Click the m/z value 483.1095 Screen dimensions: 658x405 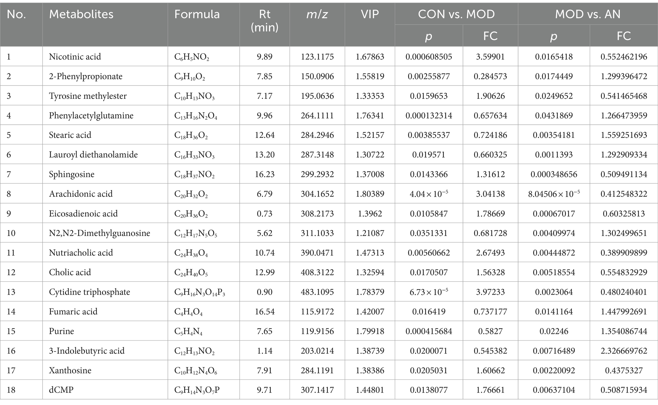317,292
